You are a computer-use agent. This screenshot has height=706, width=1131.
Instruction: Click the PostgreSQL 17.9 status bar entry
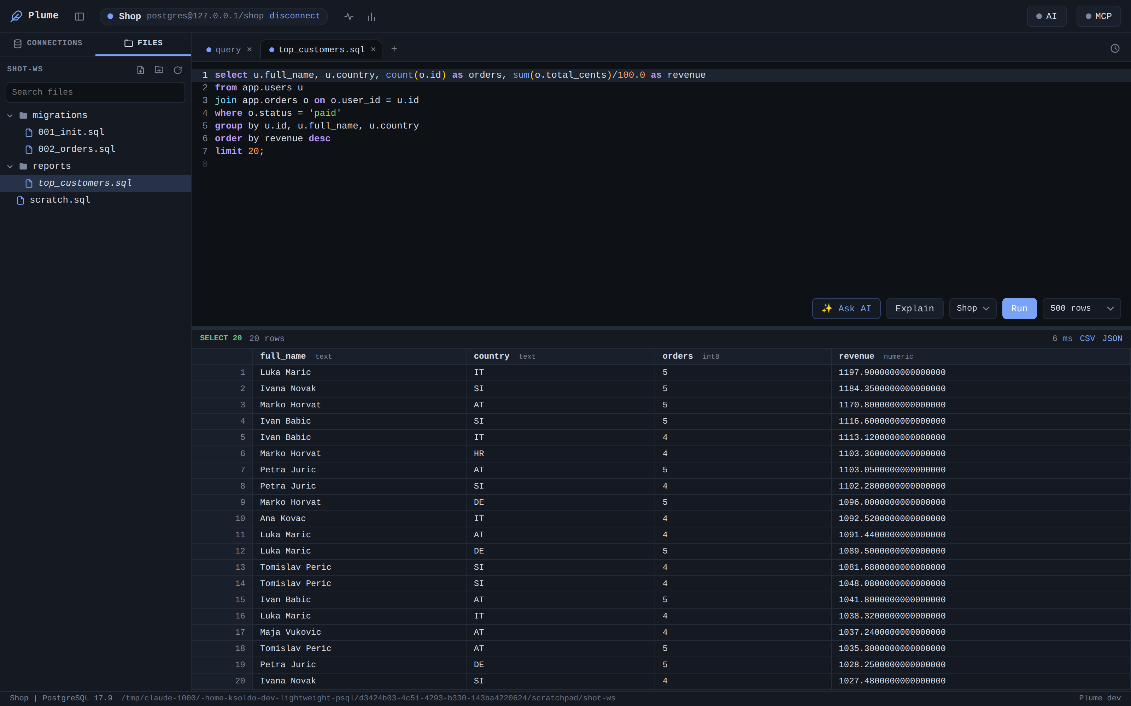pyautogui.click(x=77, y=698)
